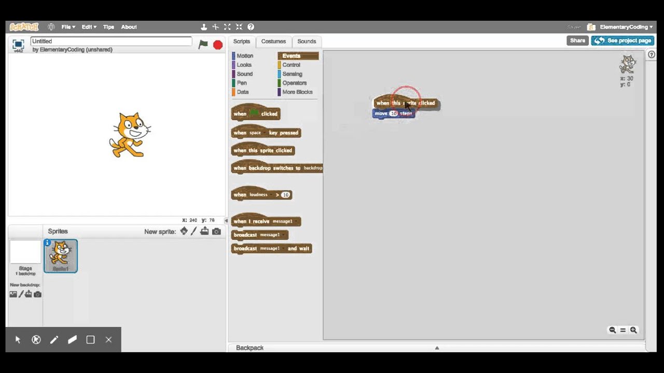This screenshot has height=373, width=664.
Task: Click the Untitled project name field
Action: [x=111, y=41]
